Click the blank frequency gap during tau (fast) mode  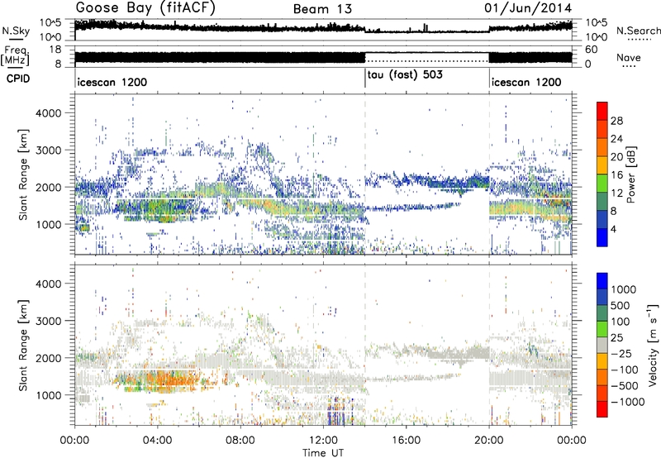coord(426,57)
